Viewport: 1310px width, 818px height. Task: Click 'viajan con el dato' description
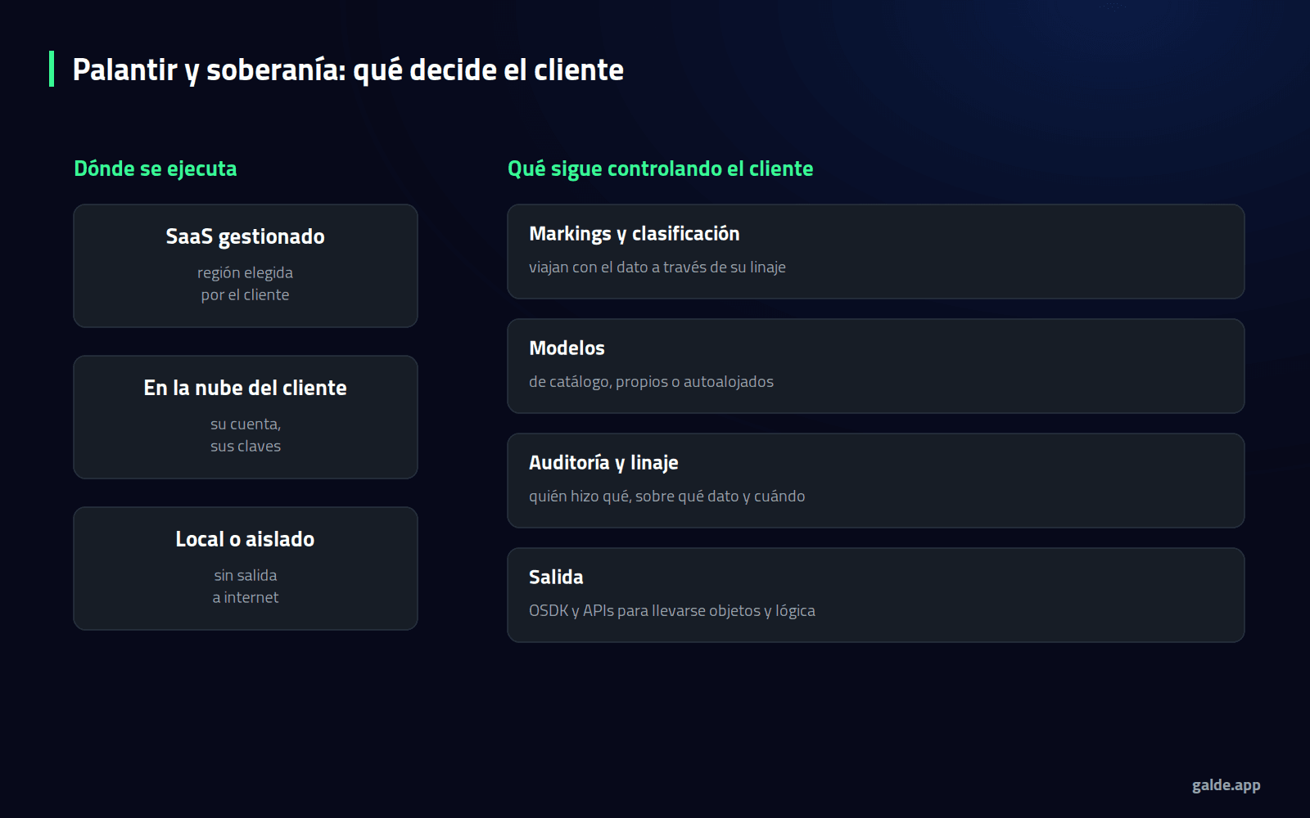pyautogui.click(x=657, y=267)
